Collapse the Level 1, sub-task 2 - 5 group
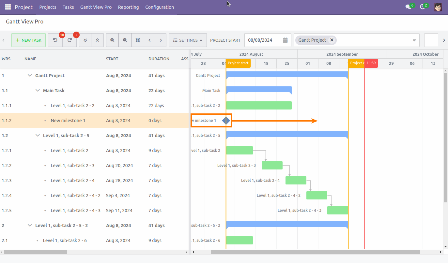Screen dimensions: 448x263 [x=38, y=135]
